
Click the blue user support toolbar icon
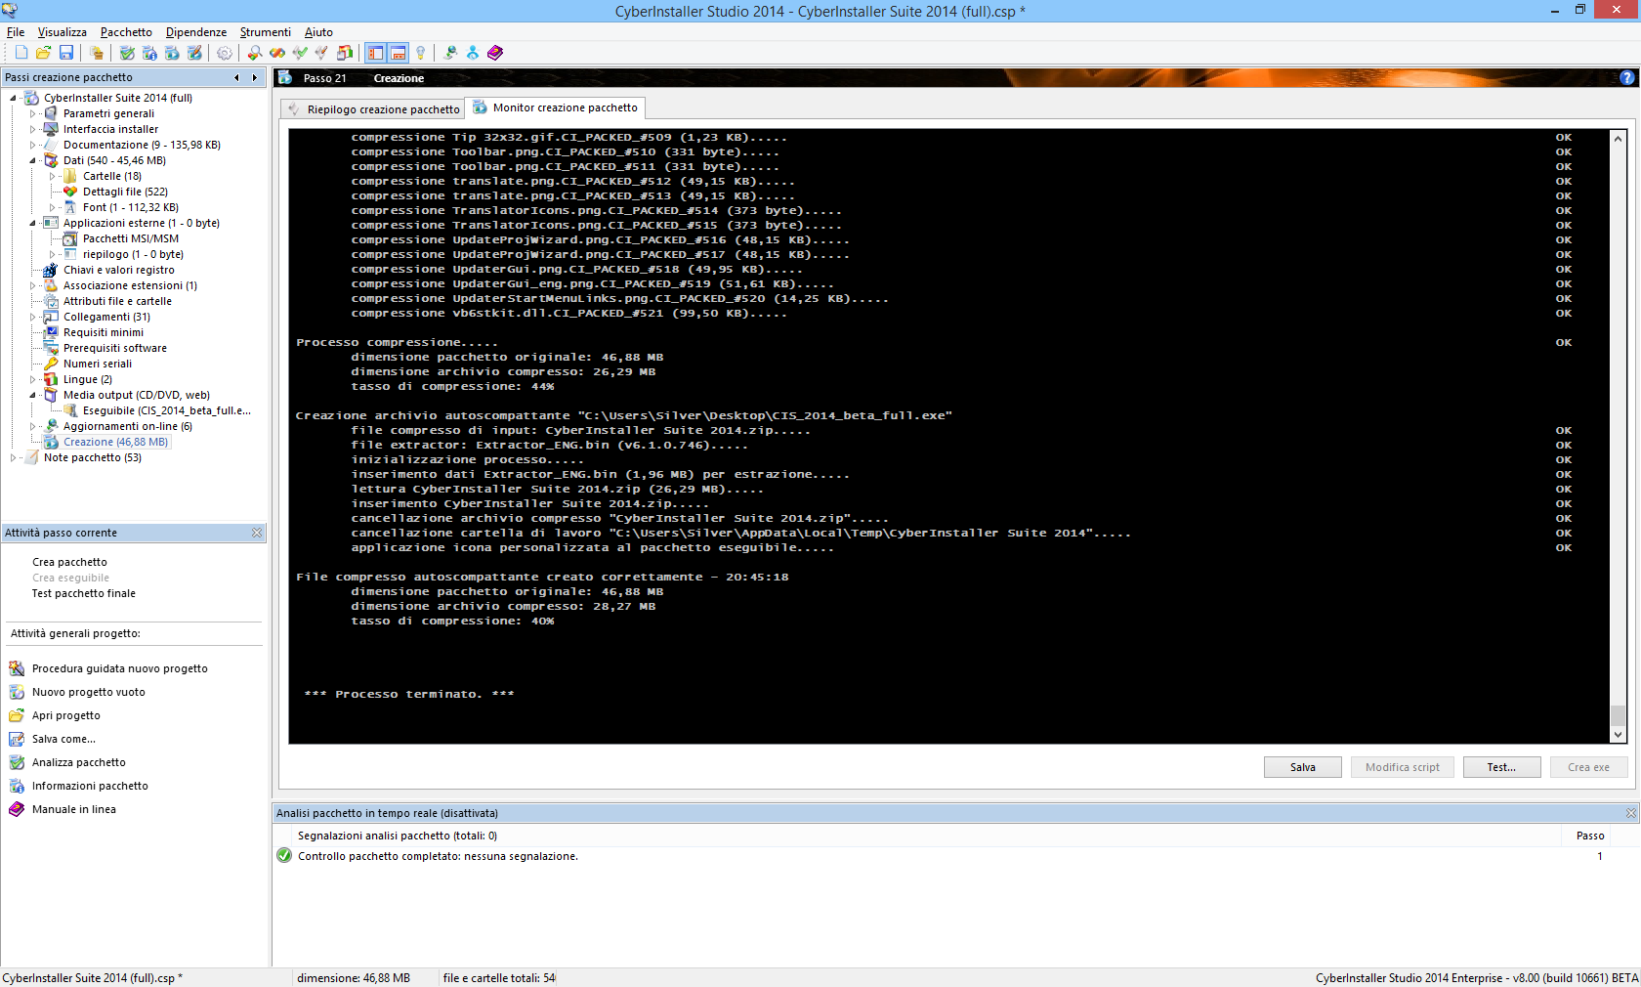pos(473,53)
